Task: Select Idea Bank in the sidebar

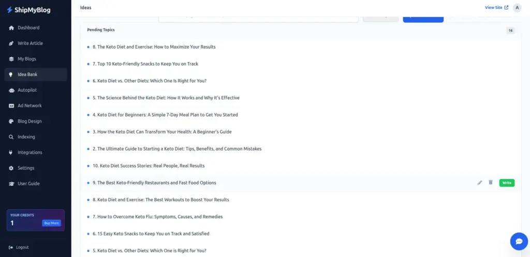Action: point(27,74)
